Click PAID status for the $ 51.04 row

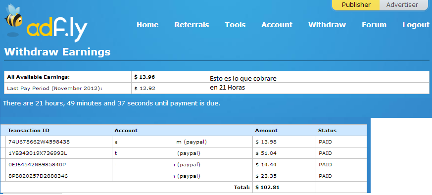[325, 153]
